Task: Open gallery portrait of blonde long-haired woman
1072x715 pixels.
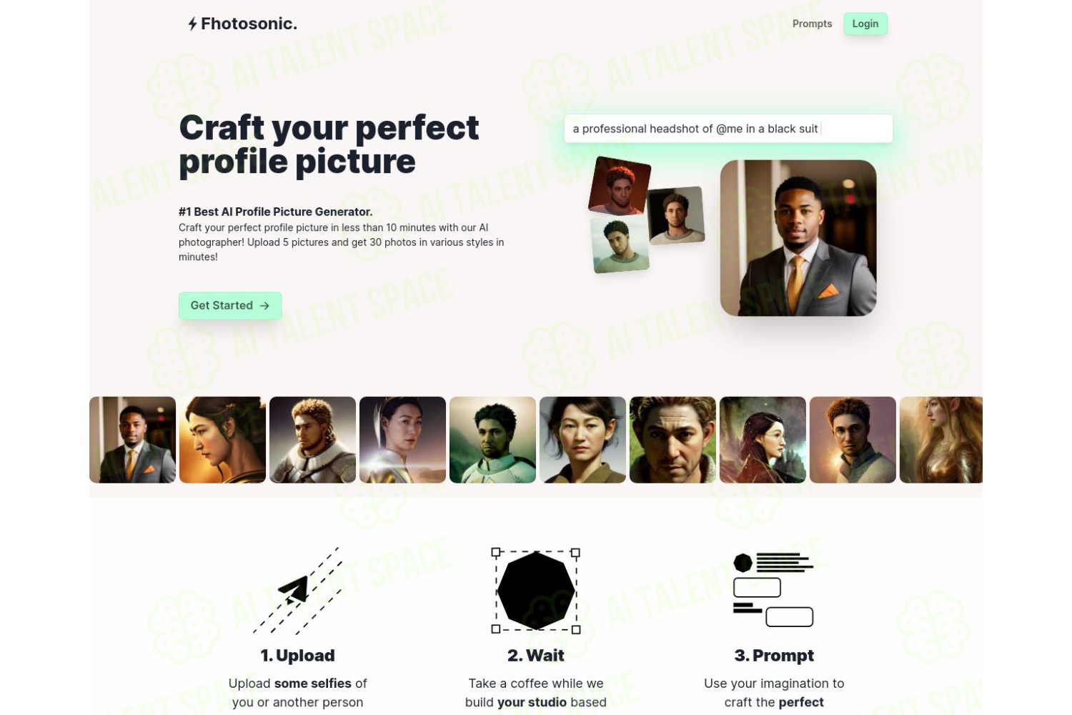Action: coord(941,440)
